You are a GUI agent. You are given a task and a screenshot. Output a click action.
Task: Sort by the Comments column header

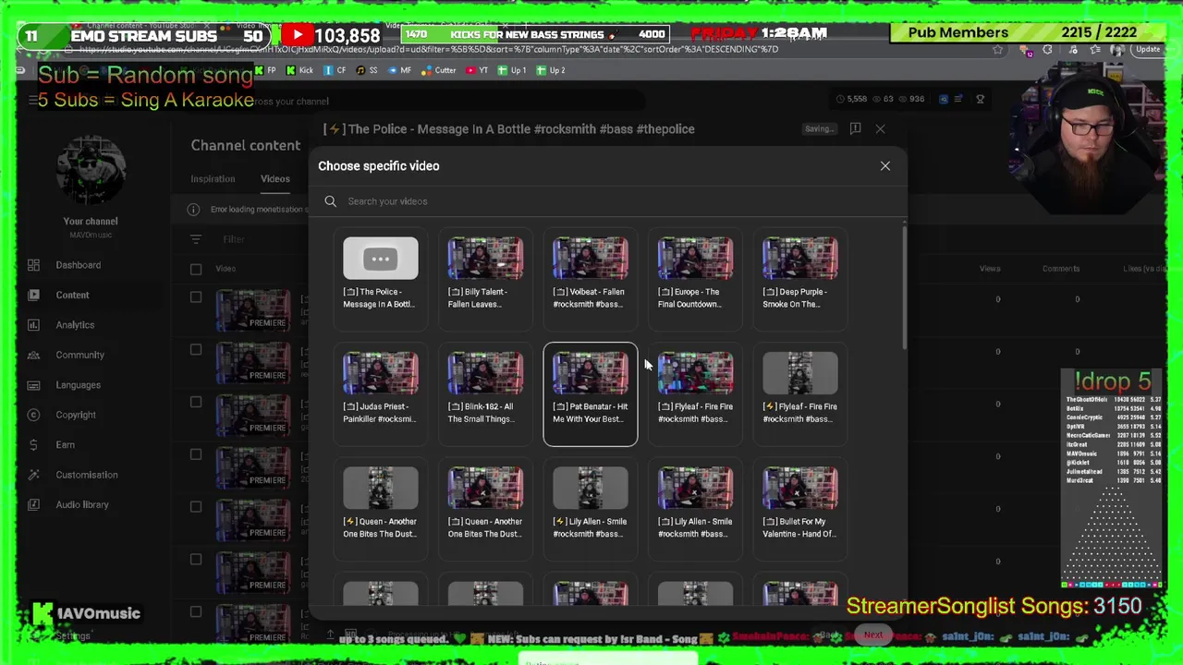1061,269
